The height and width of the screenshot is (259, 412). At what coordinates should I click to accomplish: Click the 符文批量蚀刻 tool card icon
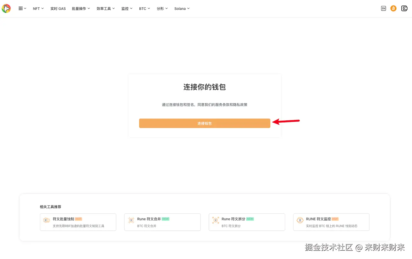(x=46, y=220)
